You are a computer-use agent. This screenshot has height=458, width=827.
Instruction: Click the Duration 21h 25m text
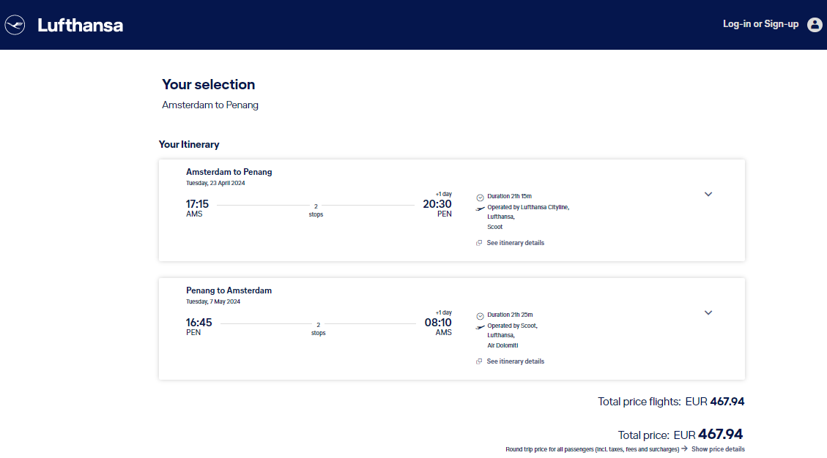coord(510,315)
